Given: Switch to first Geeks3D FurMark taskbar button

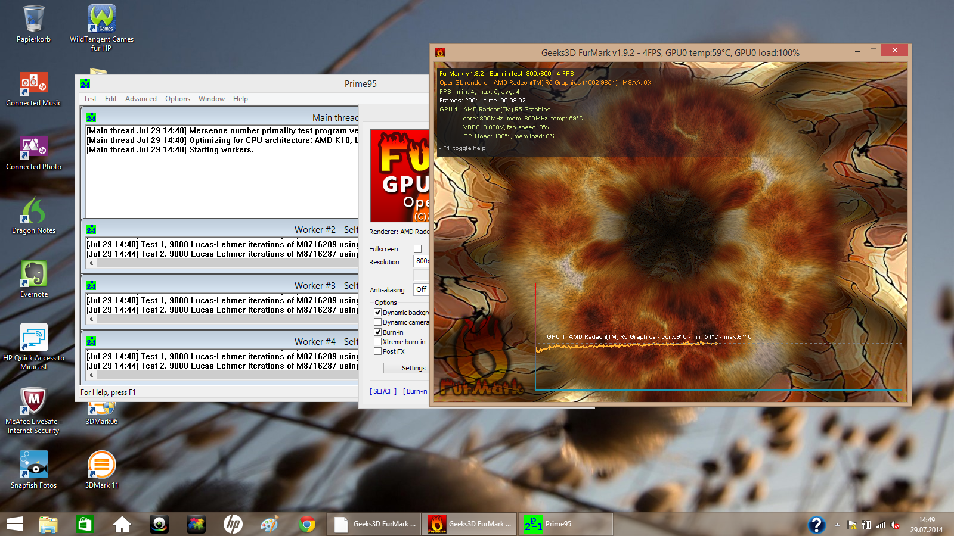Looking at the screenshot, I should (x=374, y=524).
